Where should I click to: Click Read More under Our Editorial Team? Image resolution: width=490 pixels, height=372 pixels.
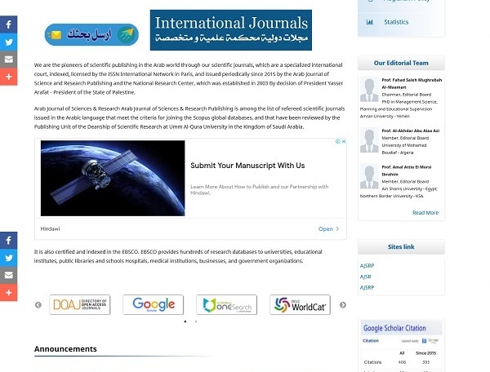pyautogui.click(x=425, y=212)
